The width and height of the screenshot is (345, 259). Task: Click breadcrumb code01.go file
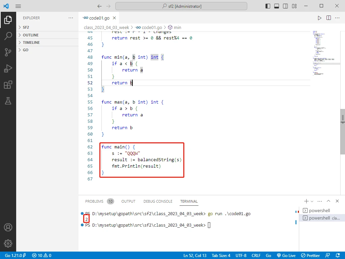pyautogui.click(x=149, y=28)
